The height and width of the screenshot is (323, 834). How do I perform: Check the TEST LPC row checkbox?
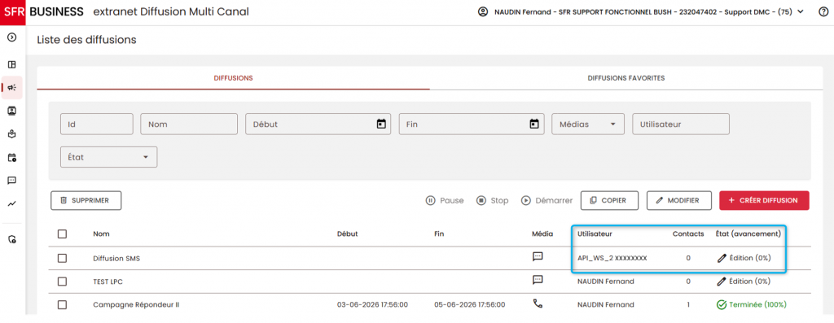(62, 281)
